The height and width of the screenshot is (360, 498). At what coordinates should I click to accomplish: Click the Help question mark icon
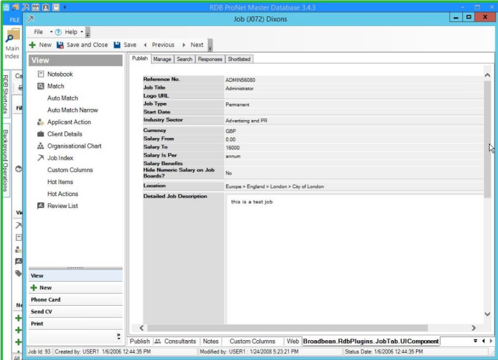click(x=58, y=32)
